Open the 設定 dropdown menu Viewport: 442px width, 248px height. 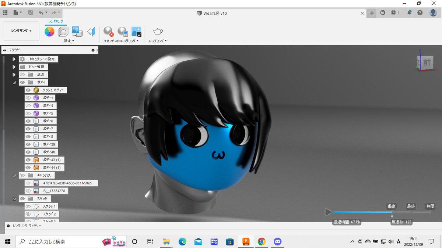coord(69,41)
